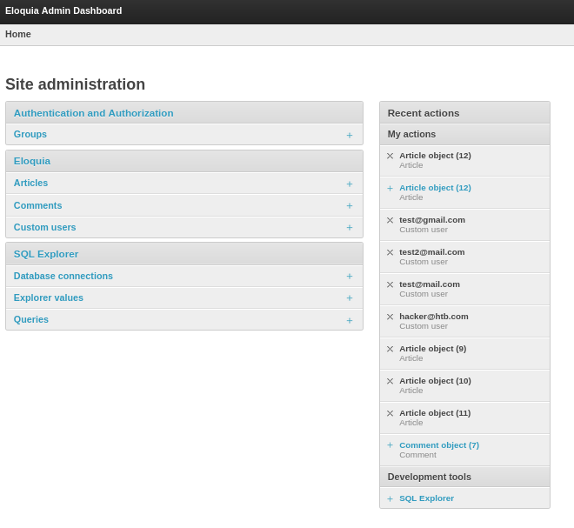Screen dimensions: 574x528
Task: Click the Development tools heading
Action: click(x=429, y=477)
